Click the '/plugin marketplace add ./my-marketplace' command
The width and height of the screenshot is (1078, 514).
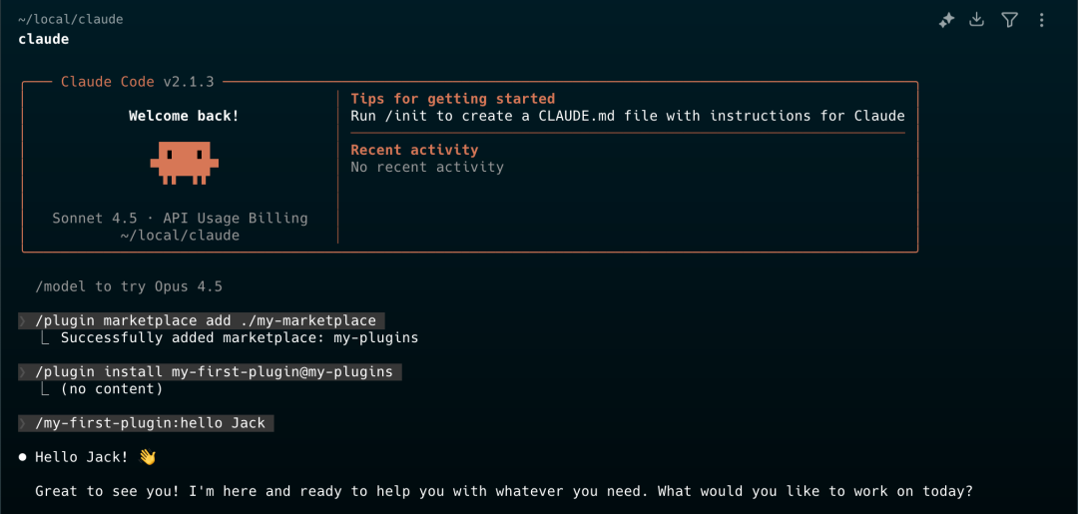[x=206, y=321]
